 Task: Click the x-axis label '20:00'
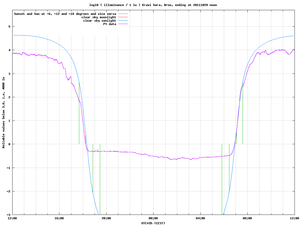106,218
